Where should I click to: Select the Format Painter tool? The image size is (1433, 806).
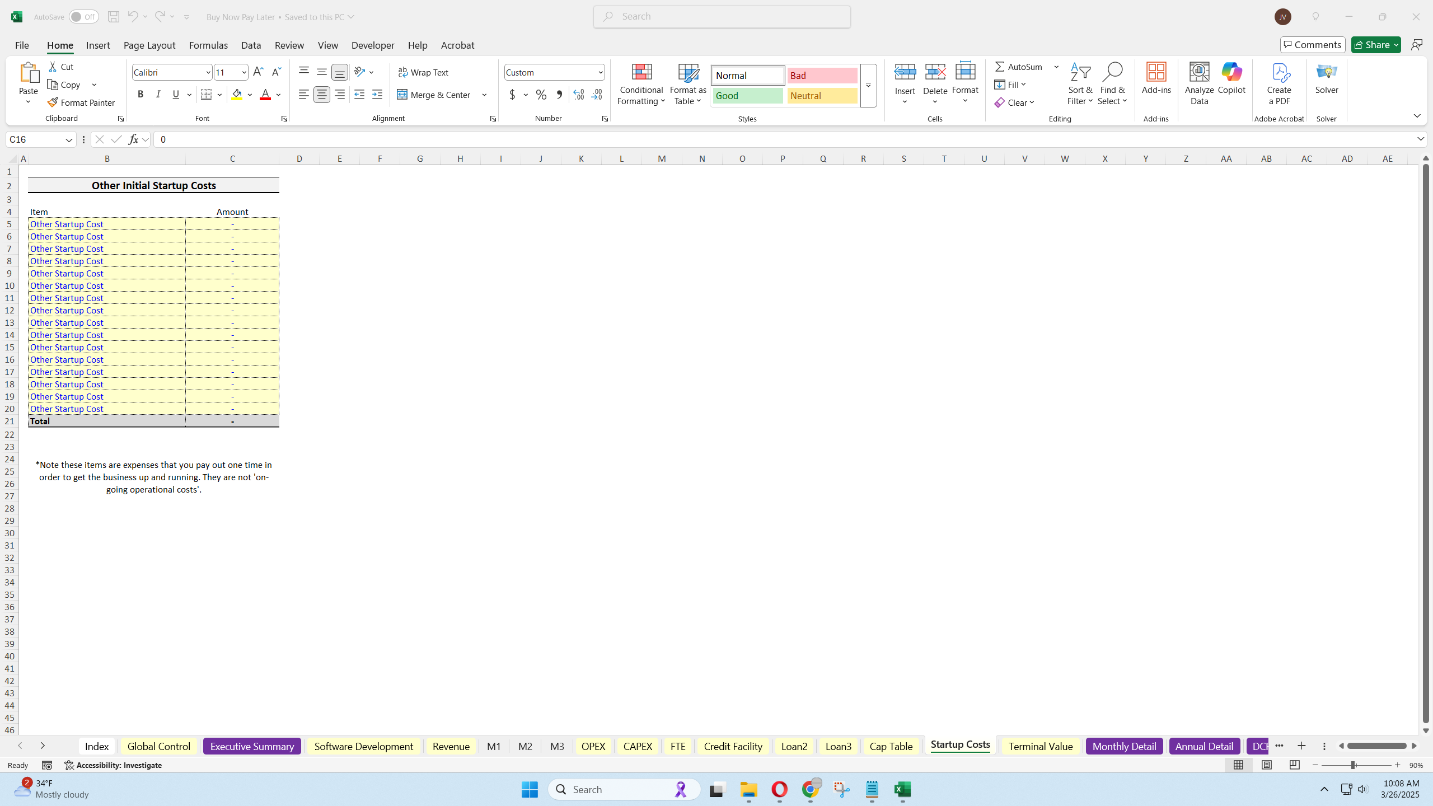(82, 102)
